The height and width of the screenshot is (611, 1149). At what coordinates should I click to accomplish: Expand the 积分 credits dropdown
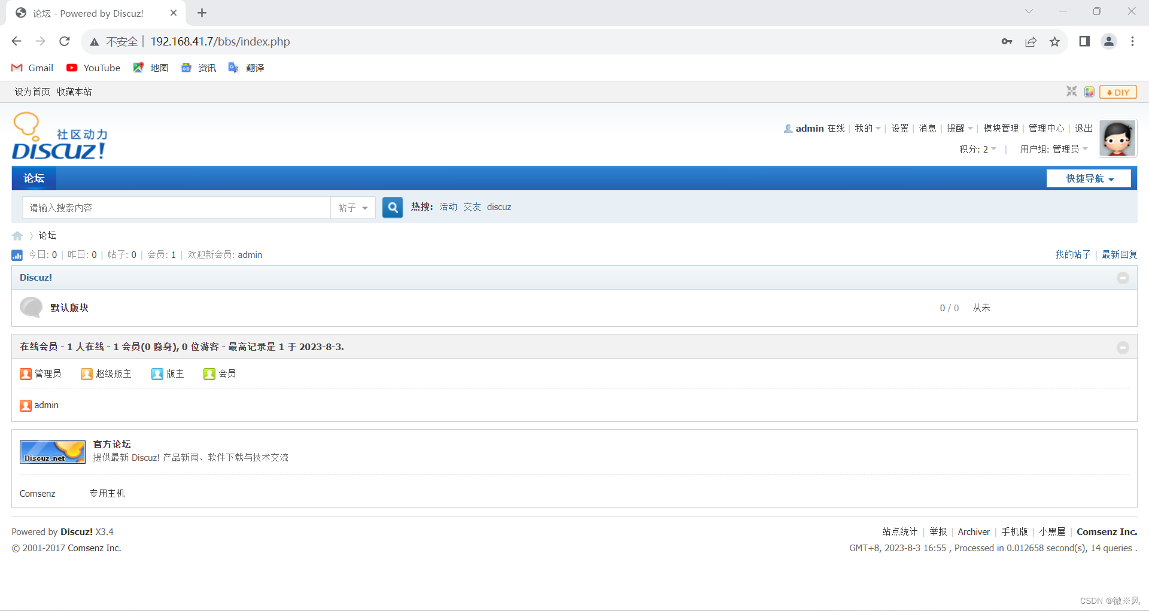[978, 149]
